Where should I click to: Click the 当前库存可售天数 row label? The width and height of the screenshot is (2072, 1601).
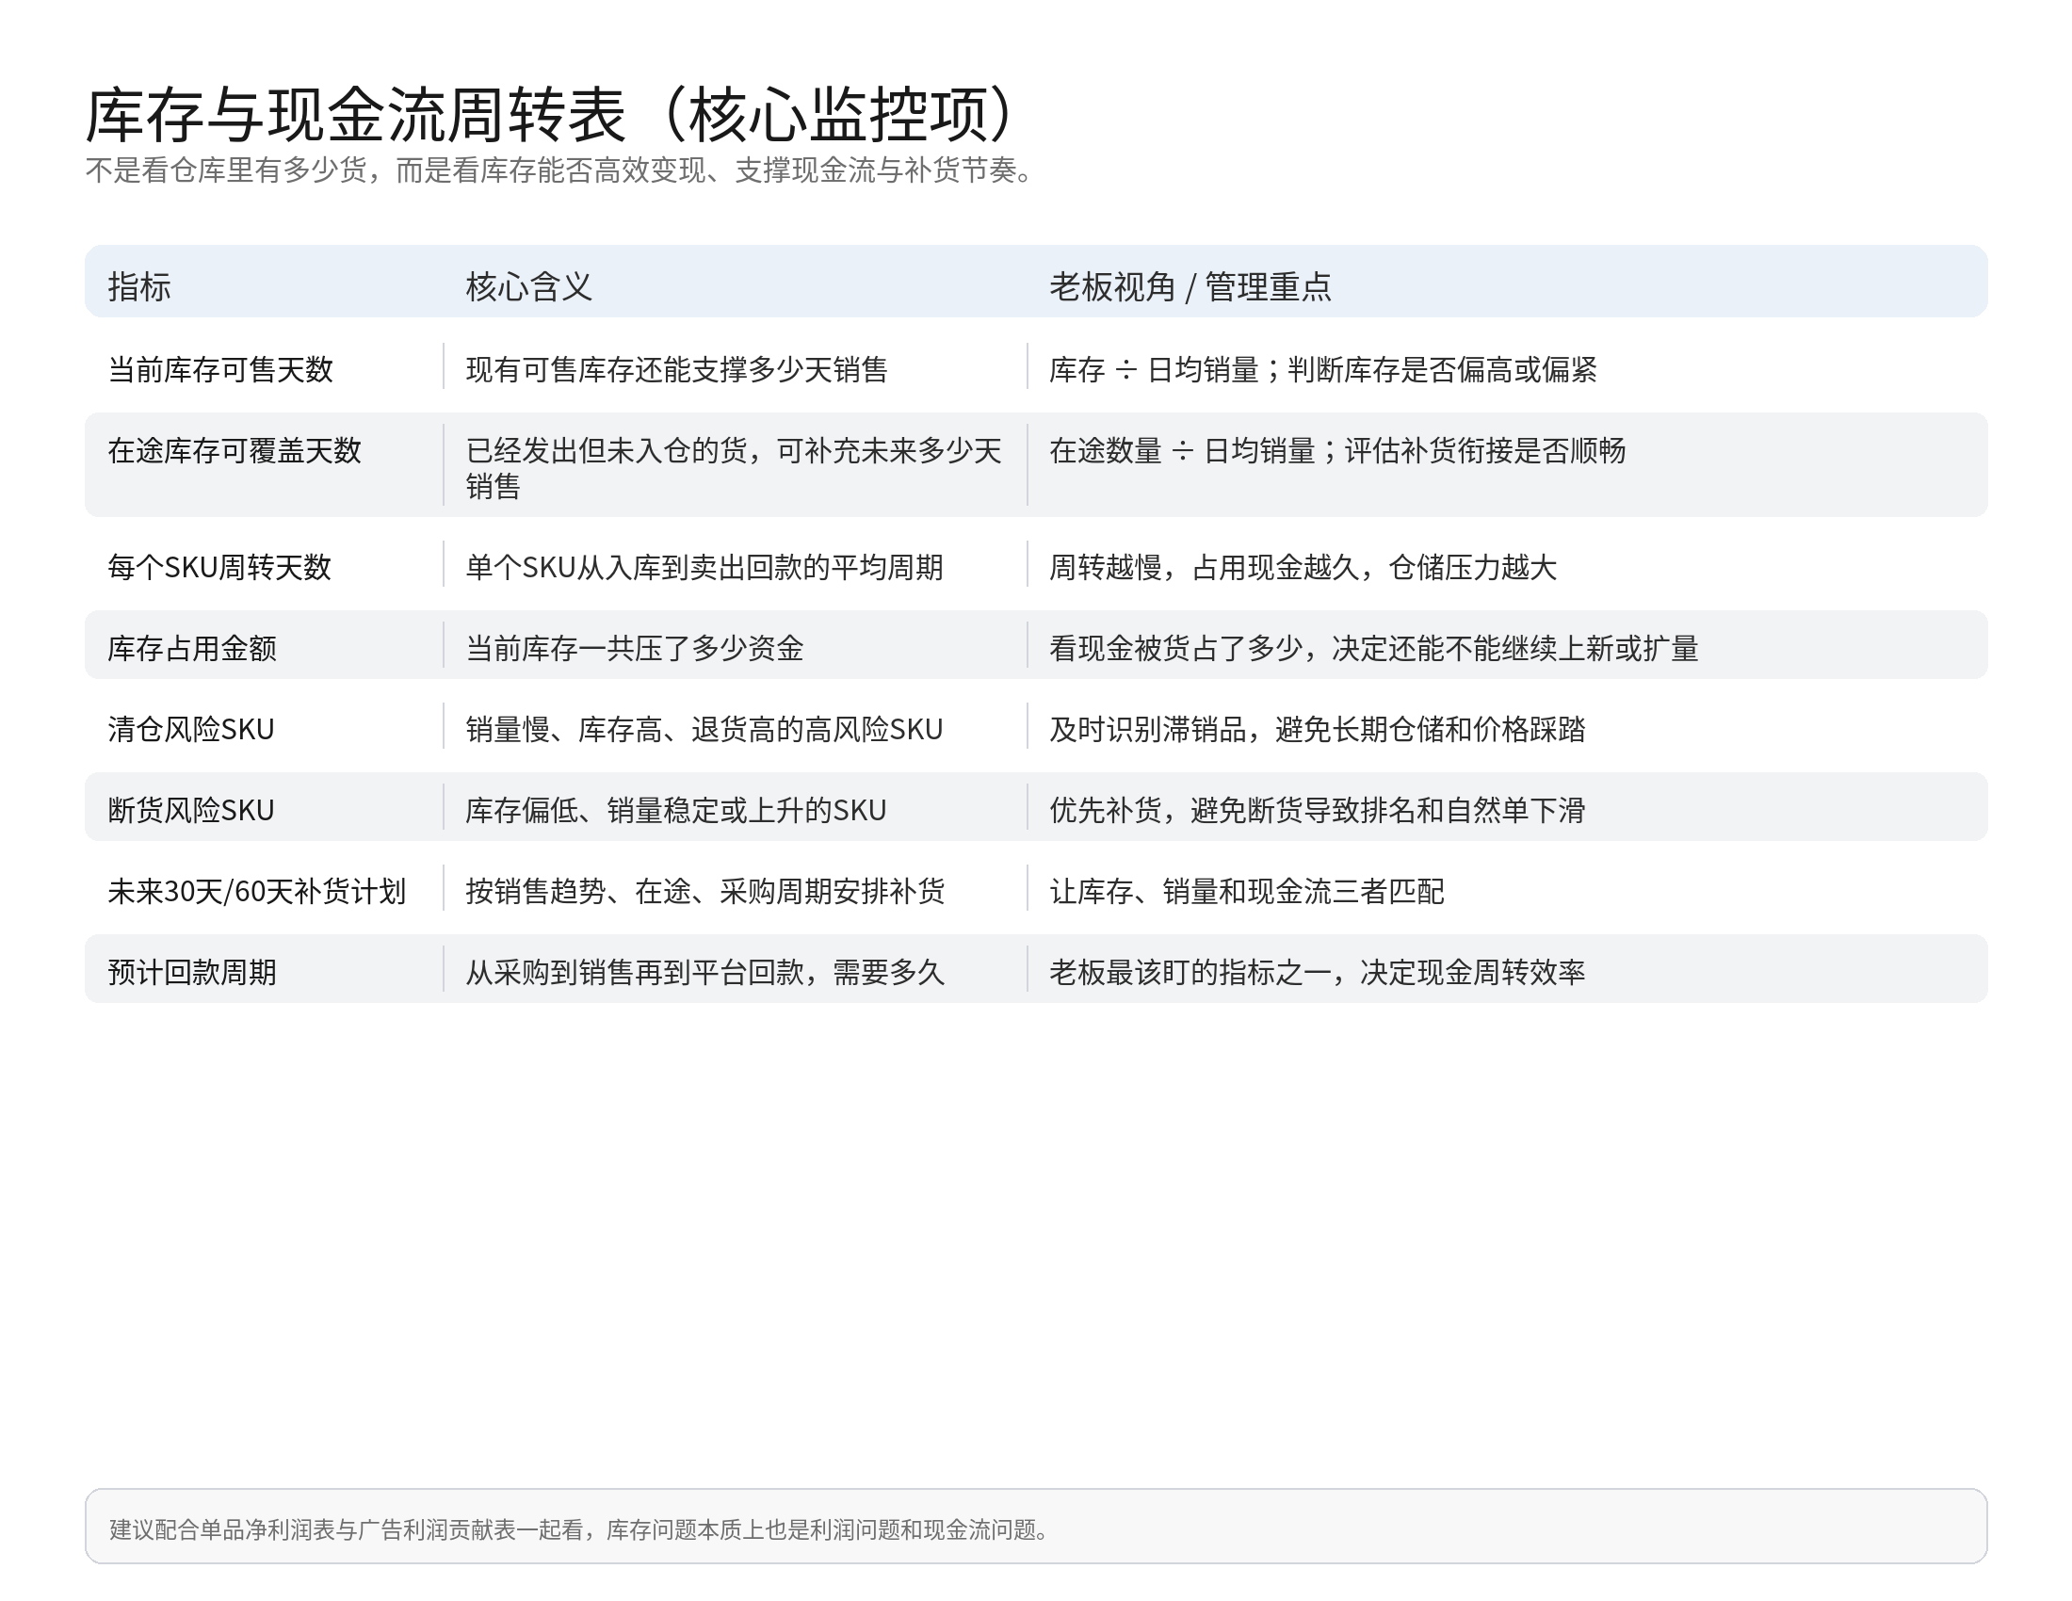click(220, 369)
